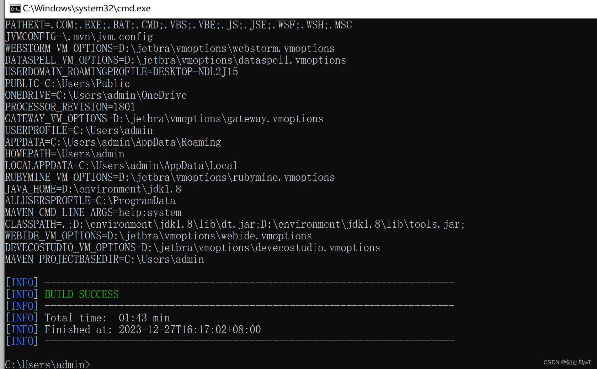Click the ONEDRIVE variable line
Viewport: 597px width, 369px height.
96,95
